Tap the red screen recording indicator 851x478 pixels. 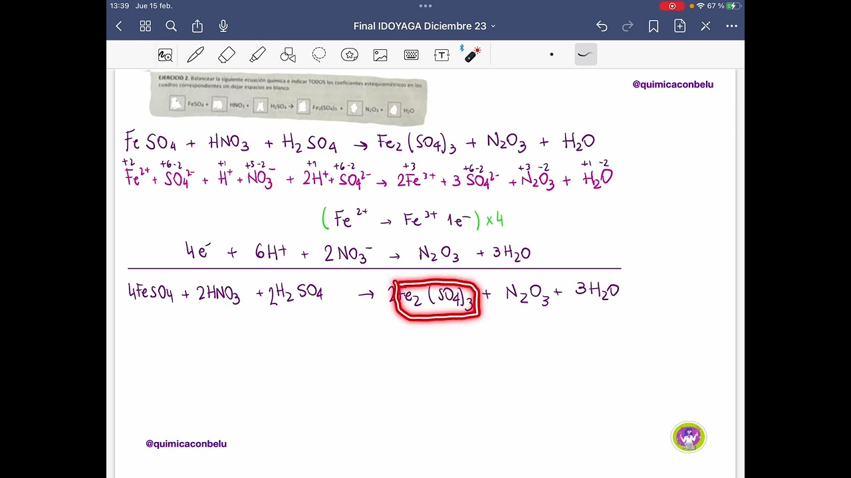pyautogui.click(x=672, y=6)
